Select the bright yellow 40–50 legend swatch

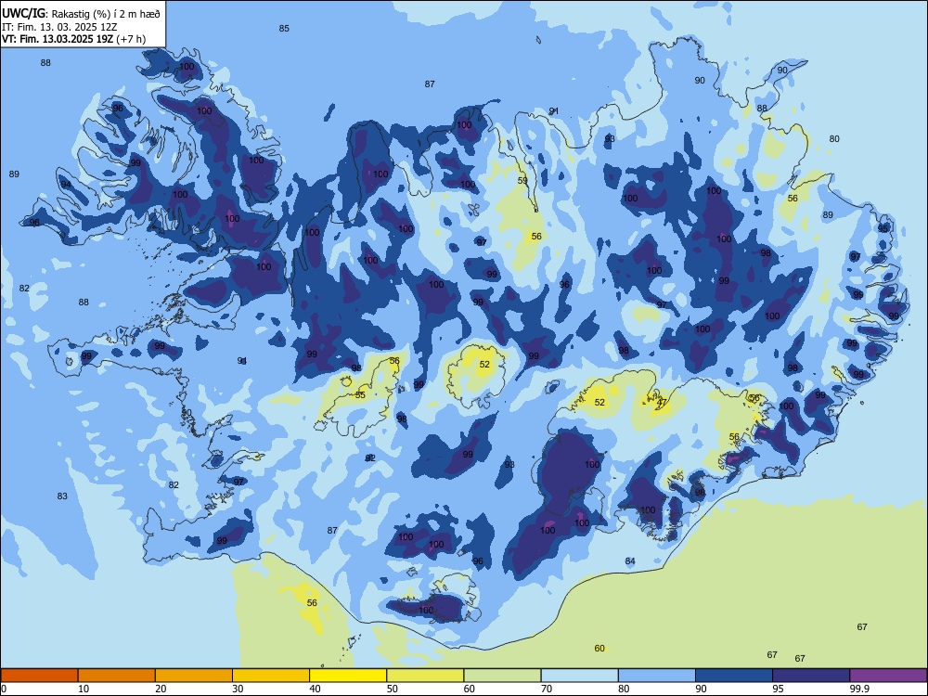[348, 676]
